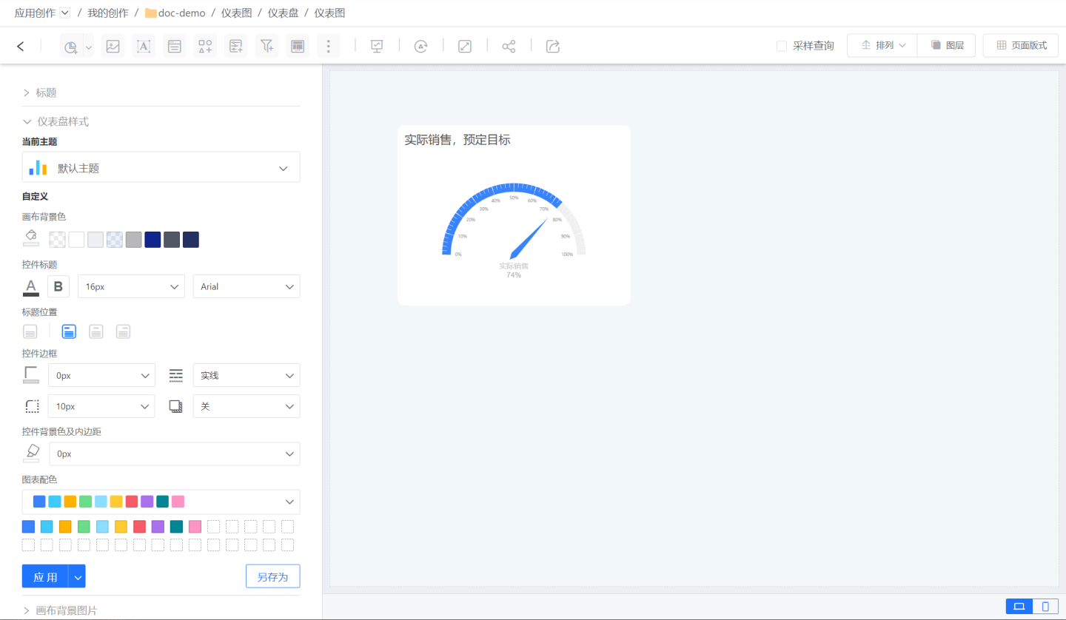Open the three-dot more options menu
1066x620 pixels.
329,46
